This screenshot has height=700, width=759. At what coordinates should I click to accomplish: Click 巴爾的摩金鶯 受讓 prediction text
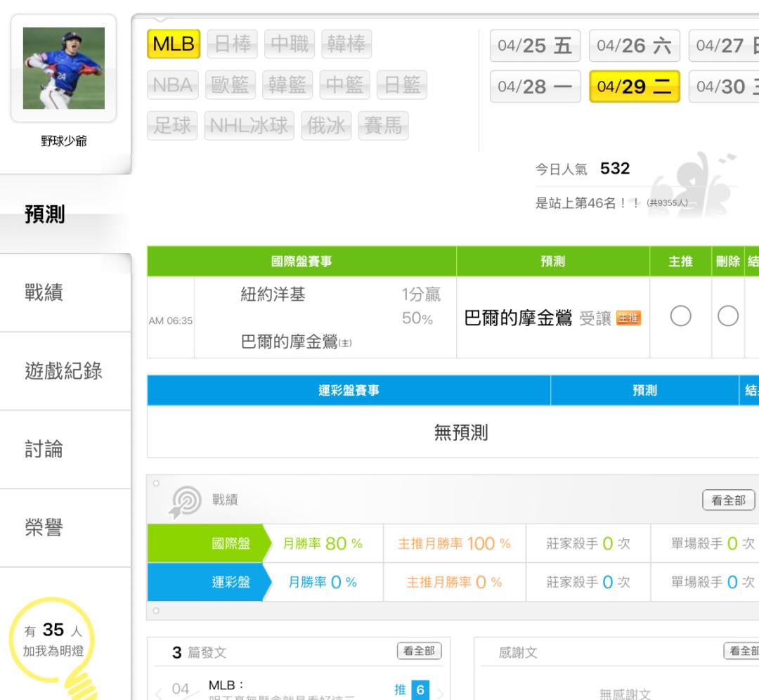tap(538, 318)
